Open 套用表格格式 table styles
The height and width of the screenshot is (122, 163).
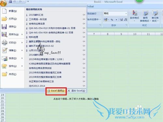click(145, 16)
